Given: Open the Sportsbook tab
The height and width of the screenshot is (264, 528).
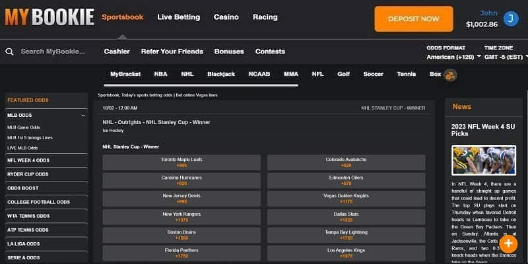Looking at the screenshot, I should (123, 17).
